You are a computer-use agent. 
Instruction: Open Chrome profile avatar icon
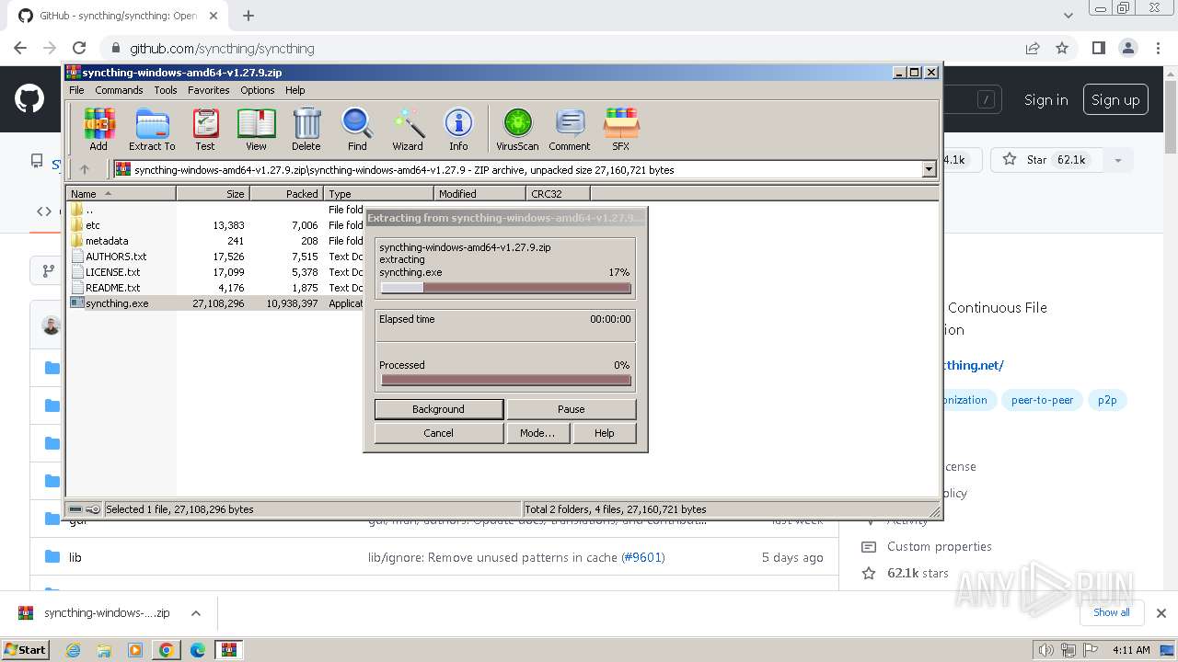click(1128, 48)
